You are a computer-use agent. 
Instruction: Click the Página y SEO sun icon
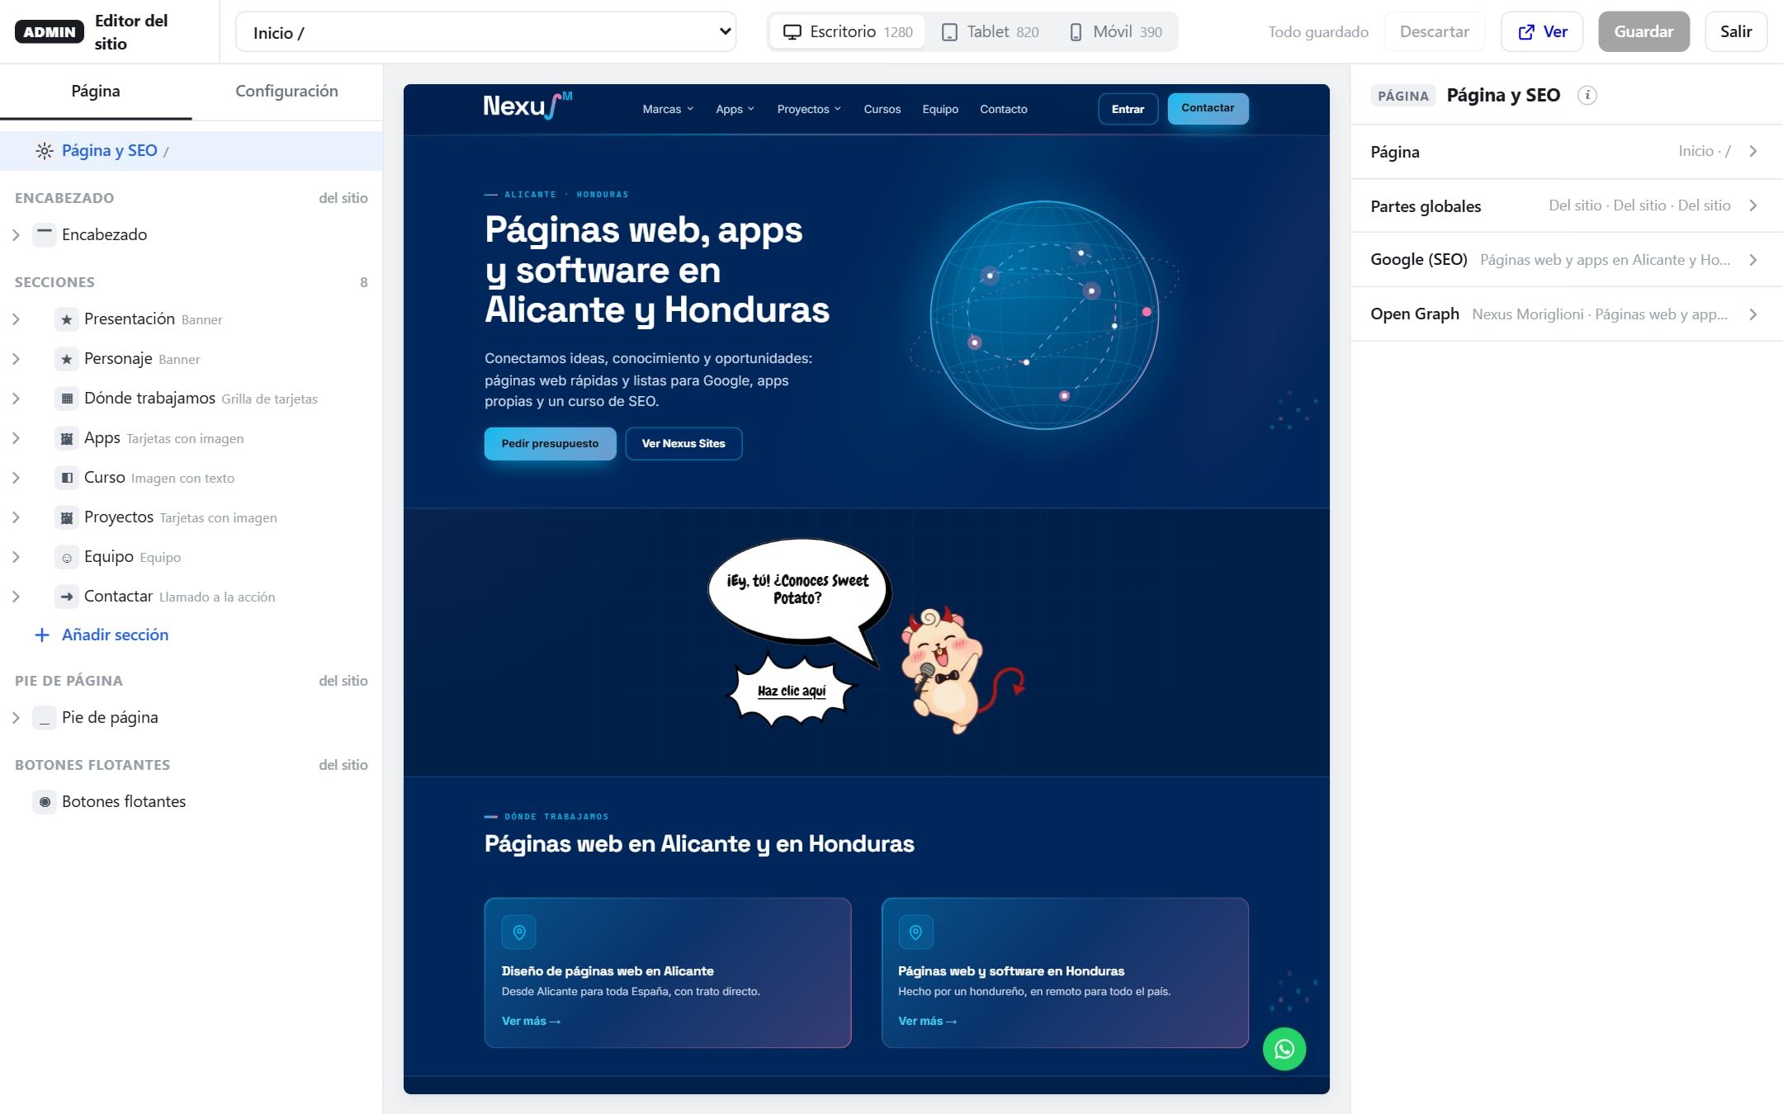(x=45, y=151)
